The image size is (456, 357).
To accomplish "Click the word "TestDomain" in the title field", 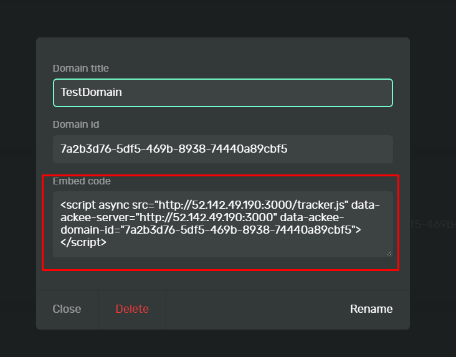I will [x=91, y=93].
